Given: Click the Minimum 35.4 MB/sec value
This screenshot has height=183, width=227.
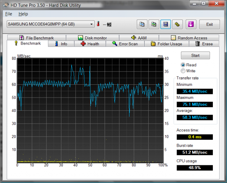Looking at the screenshot, I should point(195,91).
